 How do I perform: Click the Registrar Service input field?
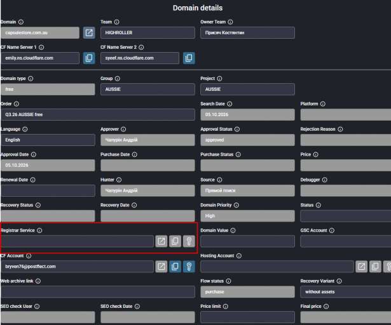pyautogui.click(x=77, y=241)
